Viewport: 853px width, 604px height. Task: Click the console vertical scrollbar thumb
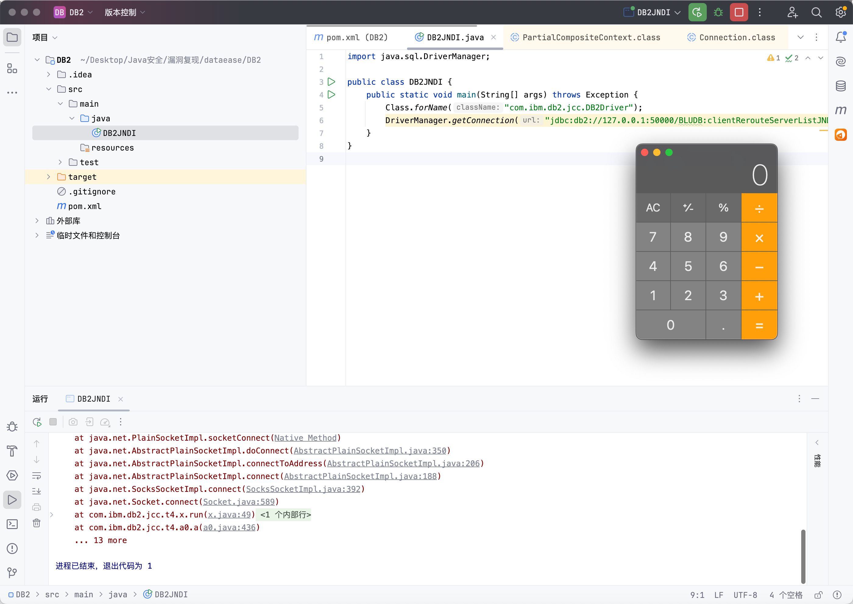(x=803, y=556)
